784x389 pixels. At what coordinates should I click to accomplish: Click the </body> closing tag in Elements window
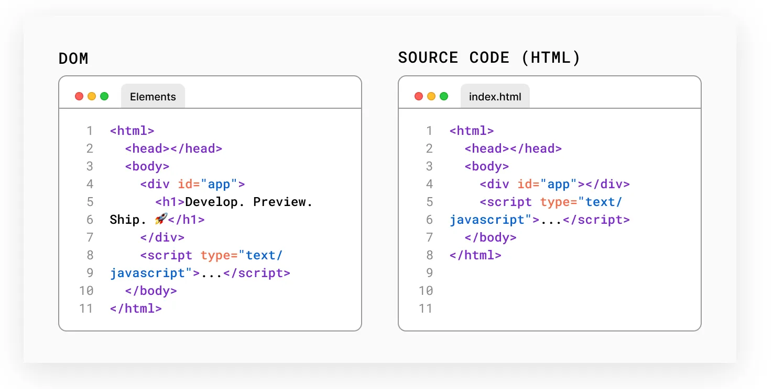151,291
